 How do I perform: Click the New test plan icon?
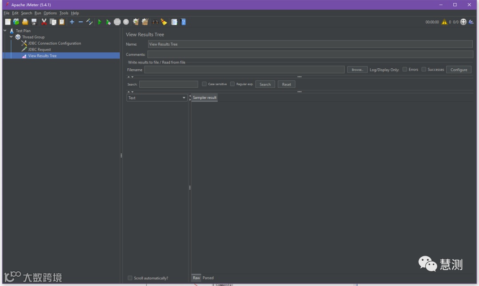coord(8,22)
